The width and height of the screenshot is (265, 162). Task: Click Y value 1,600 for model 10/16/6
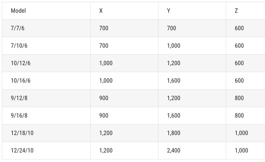(x=174, y=81)
